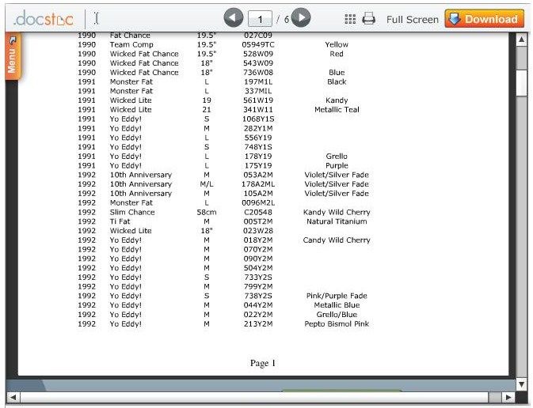533x408 pixels.
Task: Click the size 'M/L'
Action: [207, 184]
